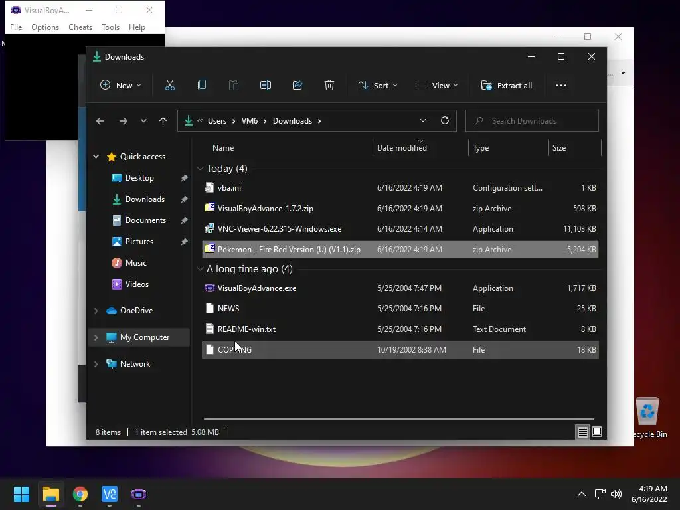Open the See more ellipsis menu

(x=560, y=86)
